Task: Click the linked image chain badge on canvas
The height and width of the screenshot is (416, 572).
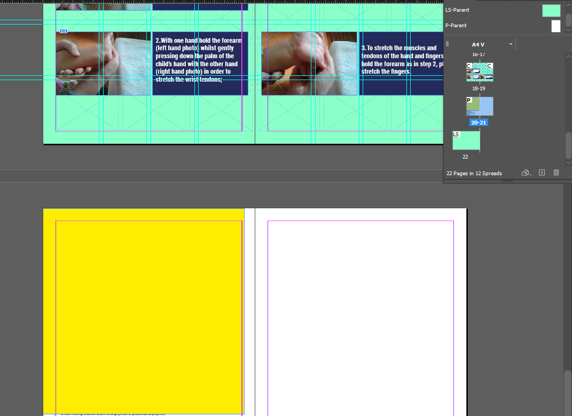Action: (64, 31)
